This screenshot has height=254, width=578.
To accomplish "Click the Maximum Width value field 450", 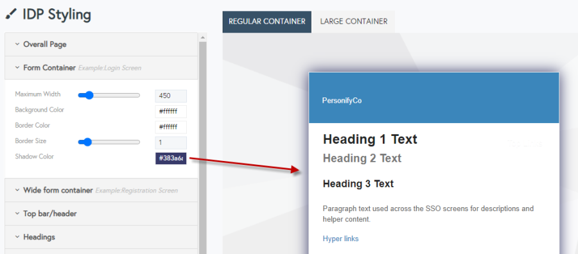I will click(171, 96).
